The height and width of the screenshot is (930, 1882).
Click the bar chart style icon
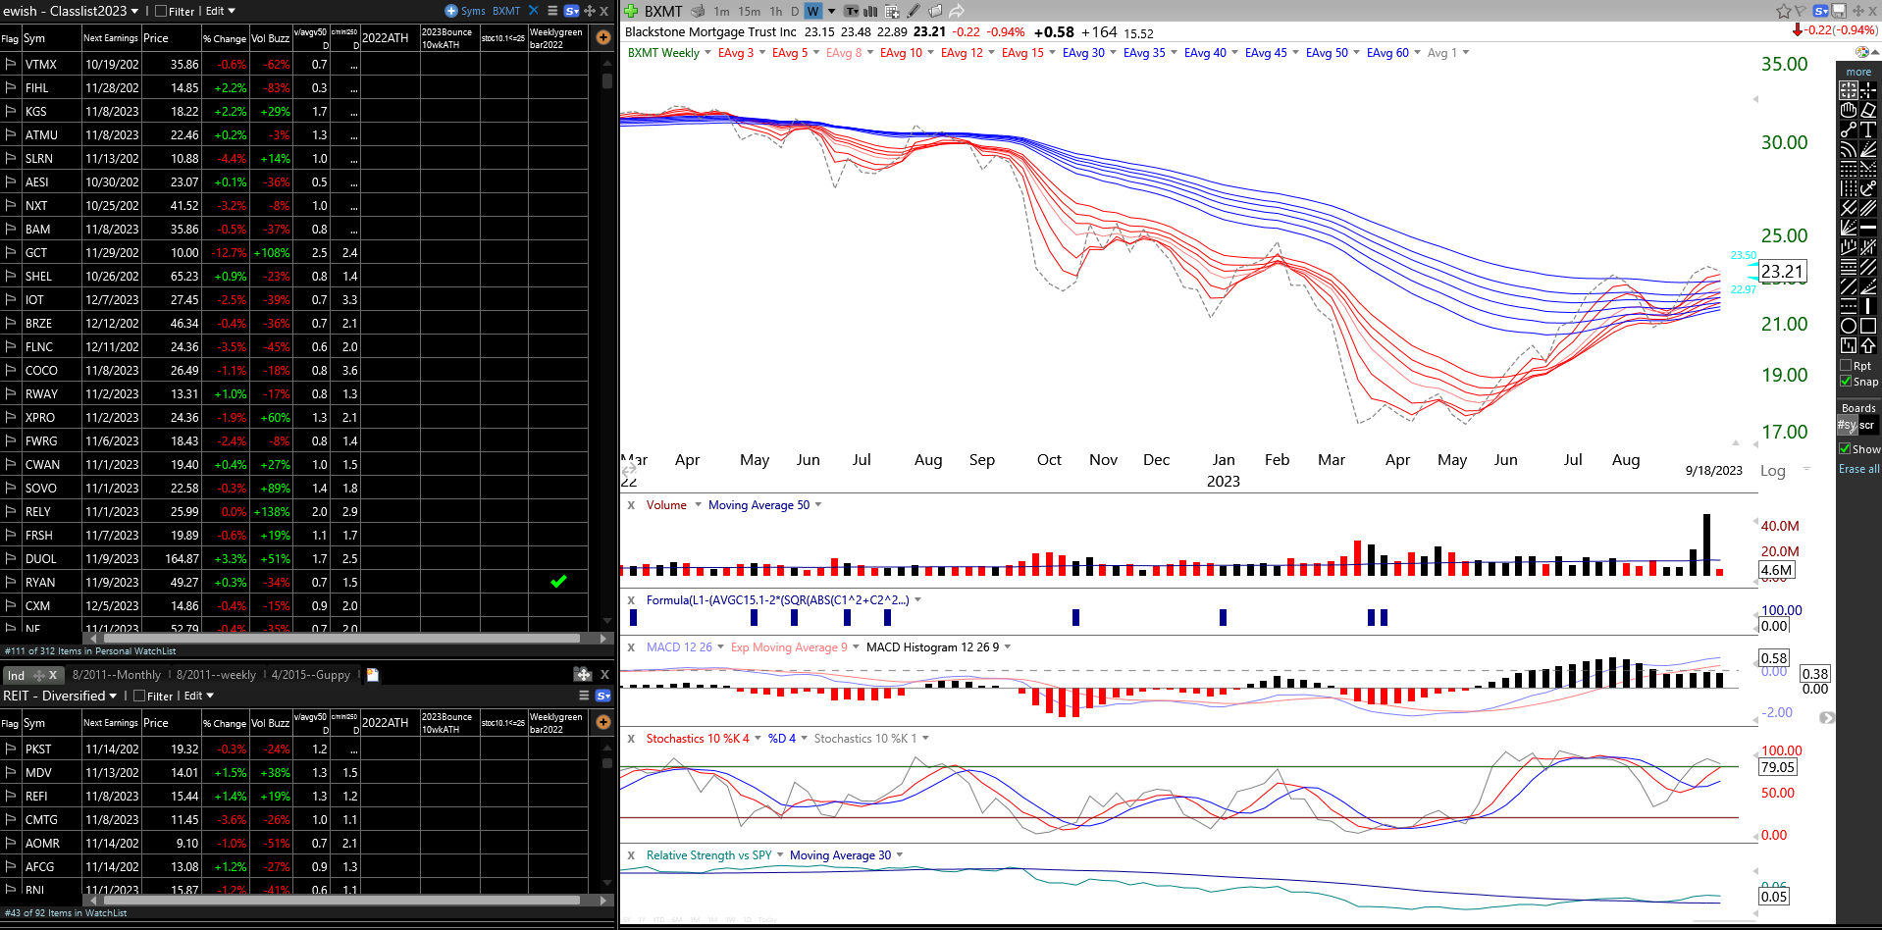click(870, 11)
